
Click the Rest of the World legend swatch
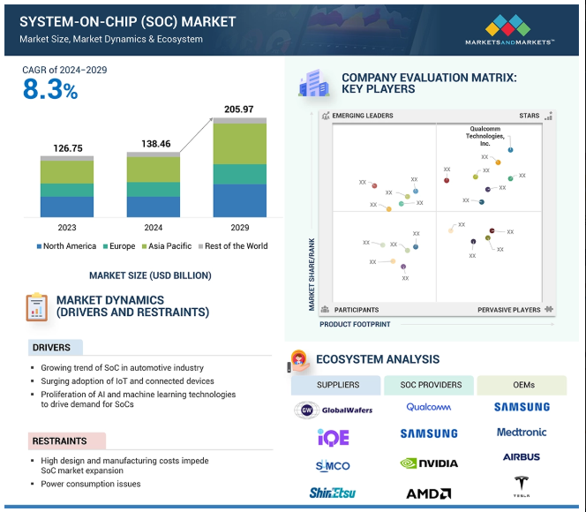click(200, 246)
